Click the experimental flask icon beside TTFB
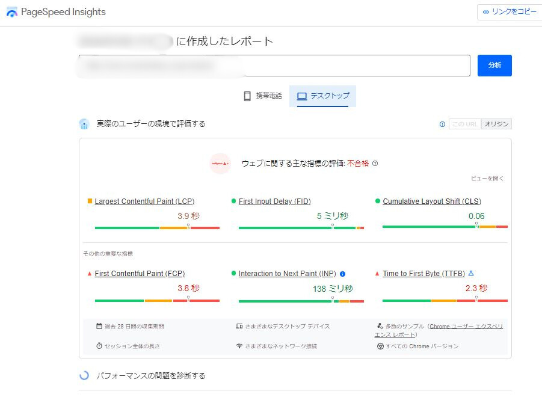Screen dimensions: 542x397 [x=471, y=273]
